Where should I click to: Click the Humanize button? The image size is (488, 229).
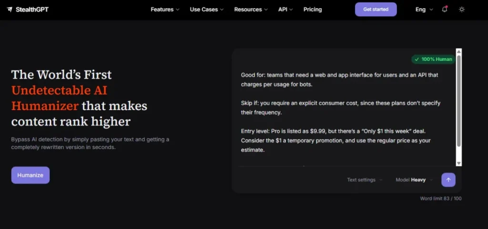pos(30,175)
